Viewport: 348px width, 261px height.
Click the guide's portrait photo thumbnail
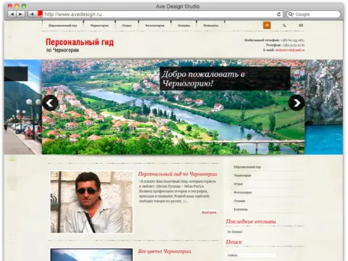91,202
